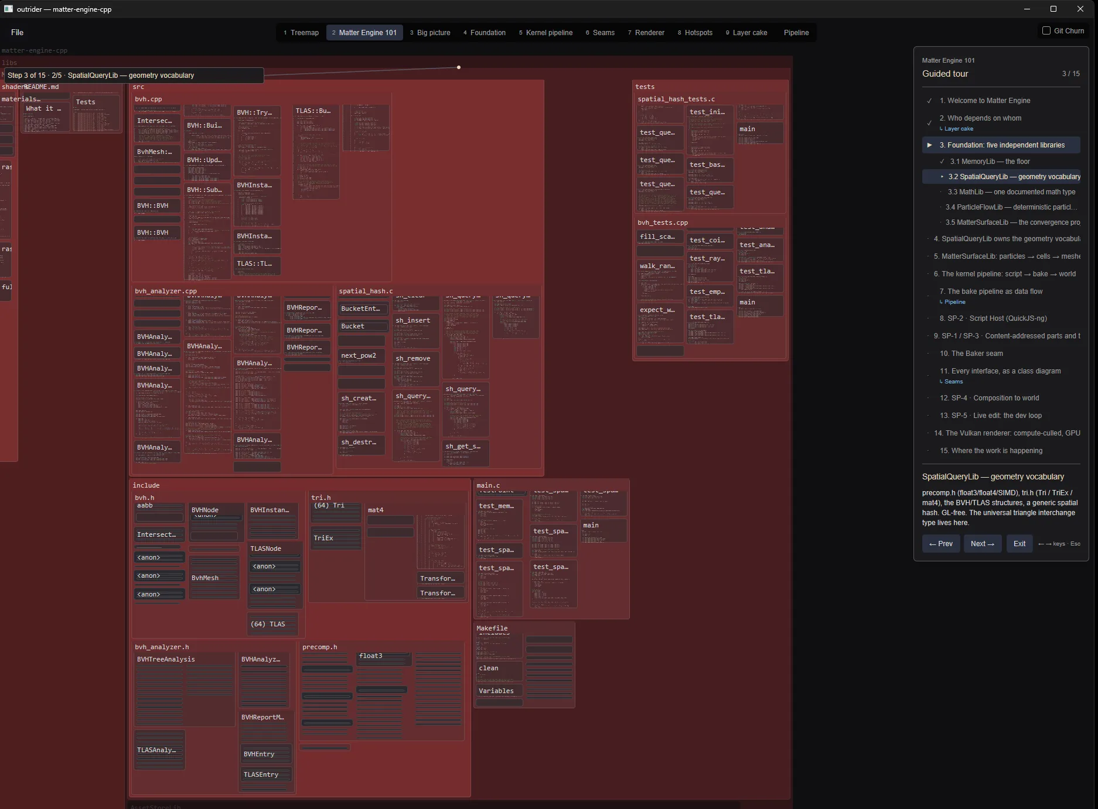
Task: Open the Hotspots tab
Action: pos(695,33)
